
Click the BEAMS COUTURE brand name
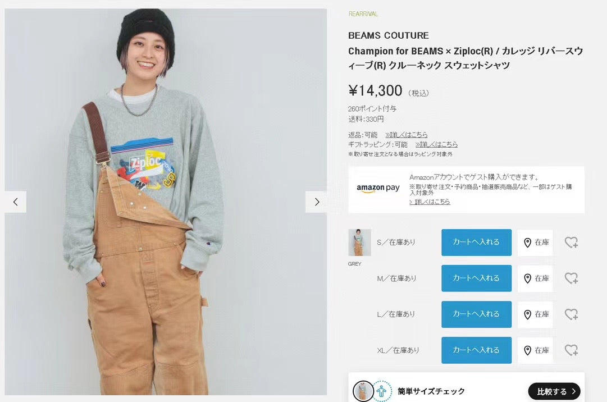(x=388, y=35)
